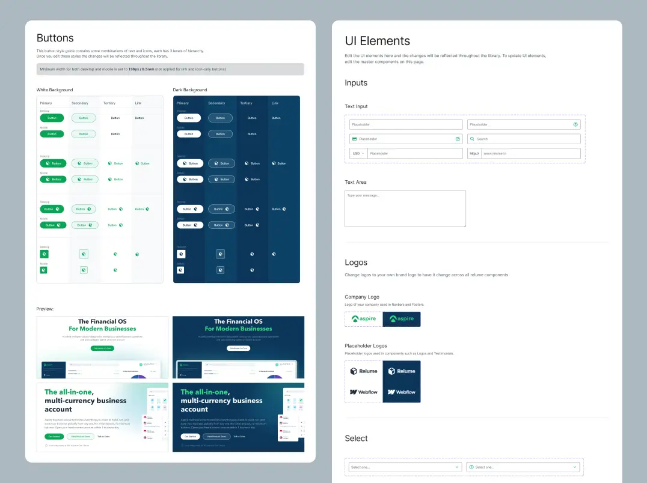Click the Type your message text area
Viewport: 647px width, 483px height.
click(405, 208)
